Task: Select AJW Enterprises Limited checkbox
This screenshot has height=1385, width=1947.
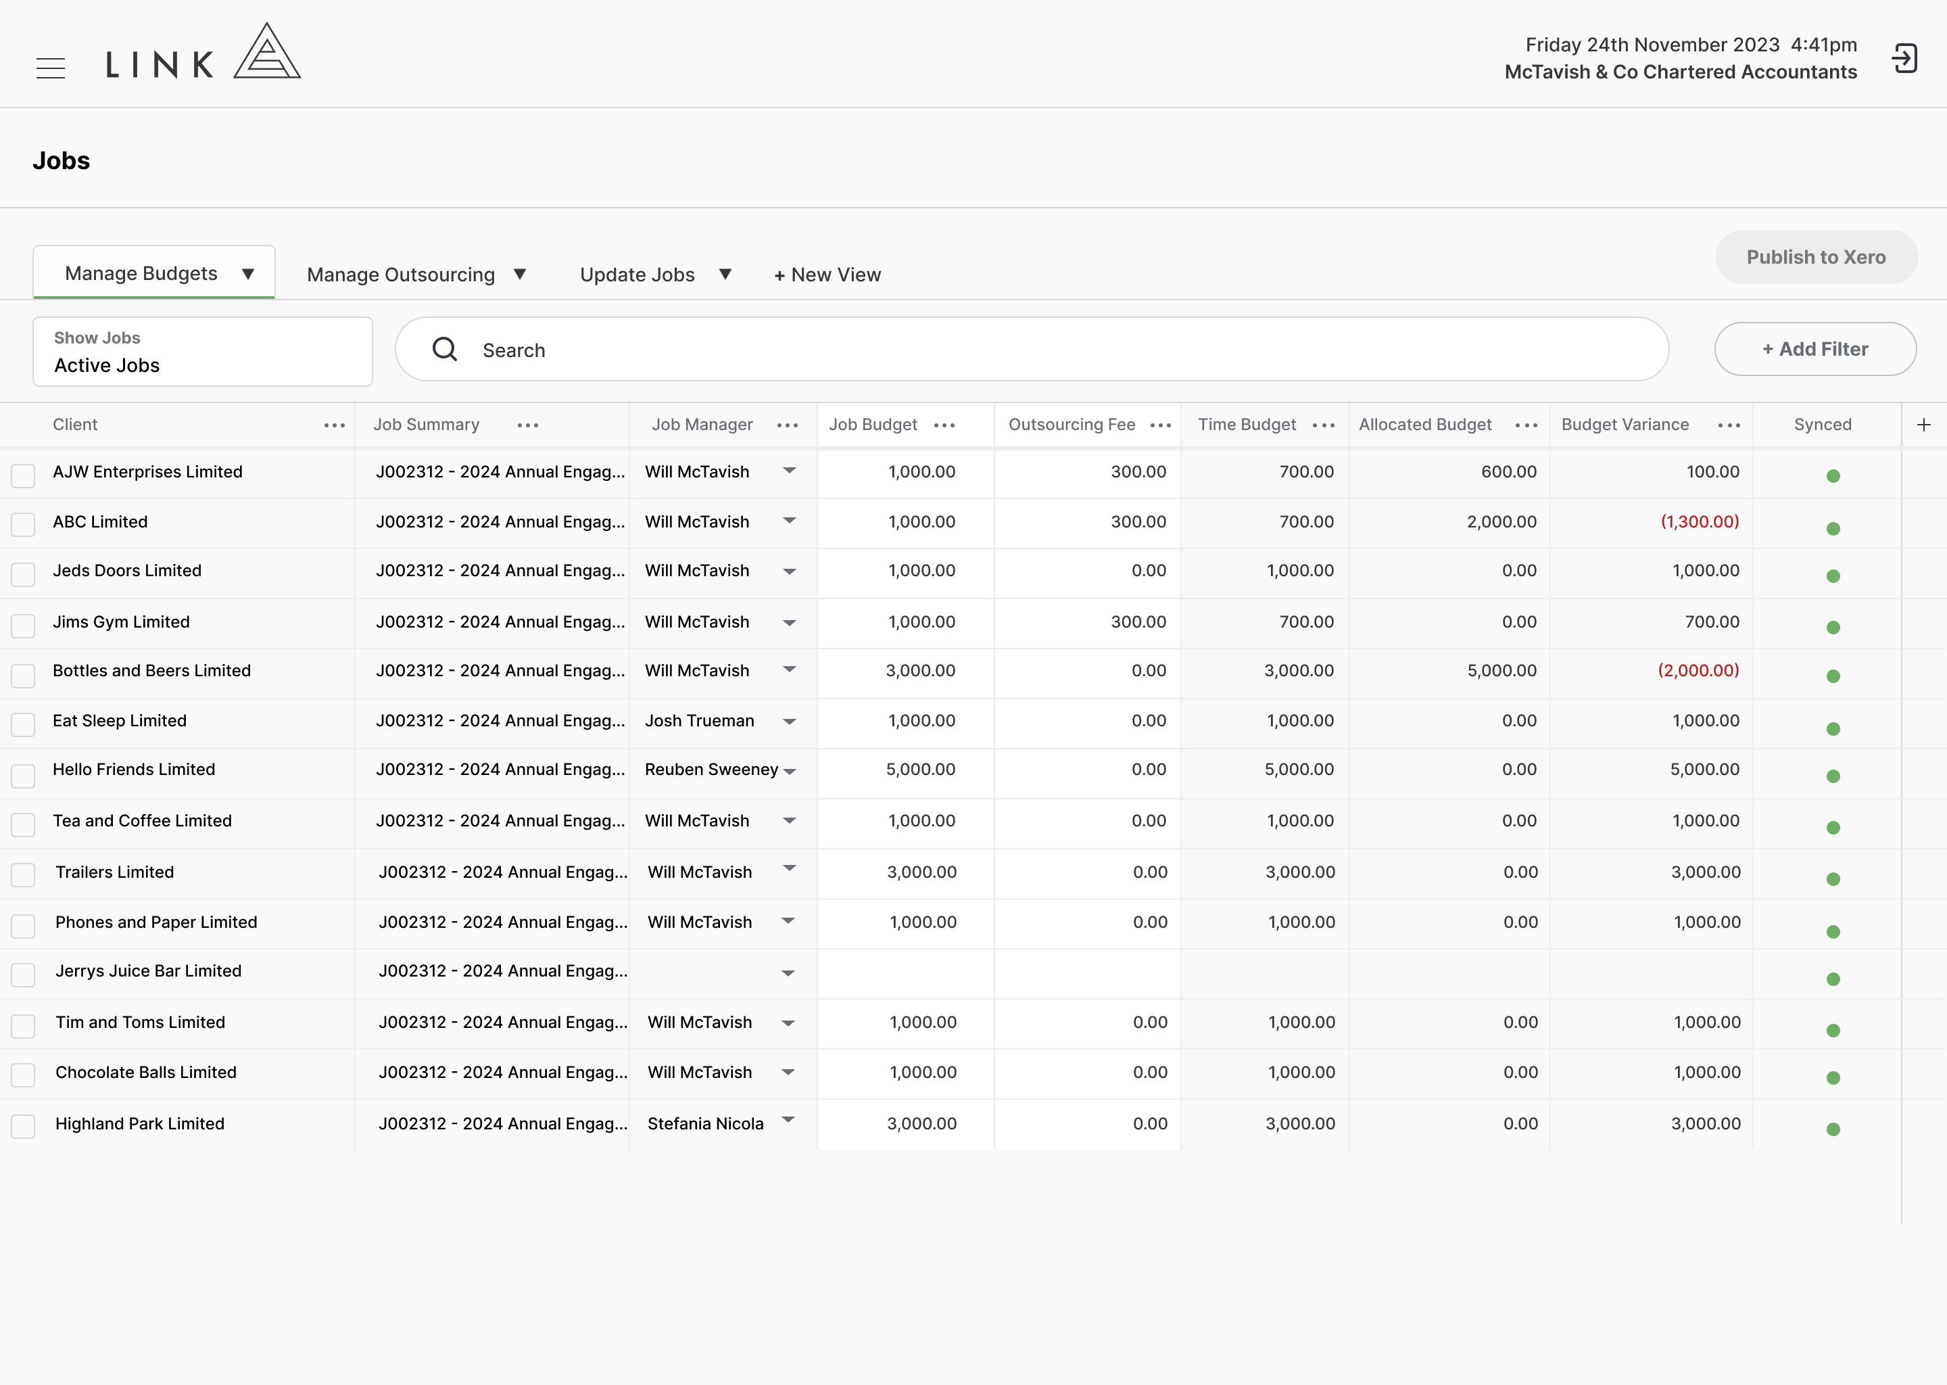Action: (x=23, y=476)
